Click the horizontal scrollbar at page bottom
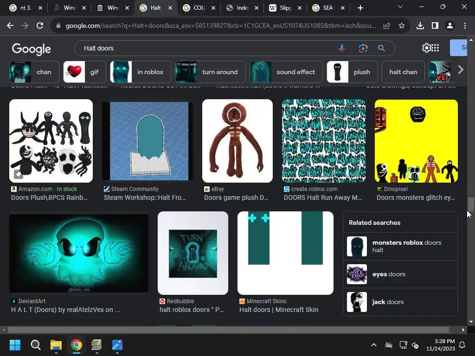The width and height of the screenshot is (475, 356). click(x=228, y=330)
